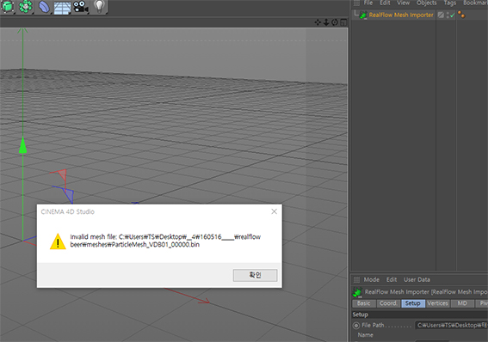
Task: Open the Subdivision Surface generator icon
Action: pos(8,7)
